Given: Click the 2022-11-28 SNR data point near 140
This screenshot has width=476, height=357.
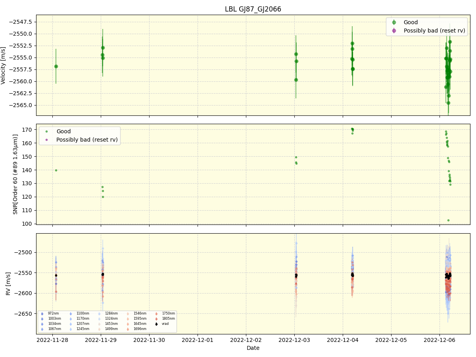Looking at the screenshot, I should (56, 170).
